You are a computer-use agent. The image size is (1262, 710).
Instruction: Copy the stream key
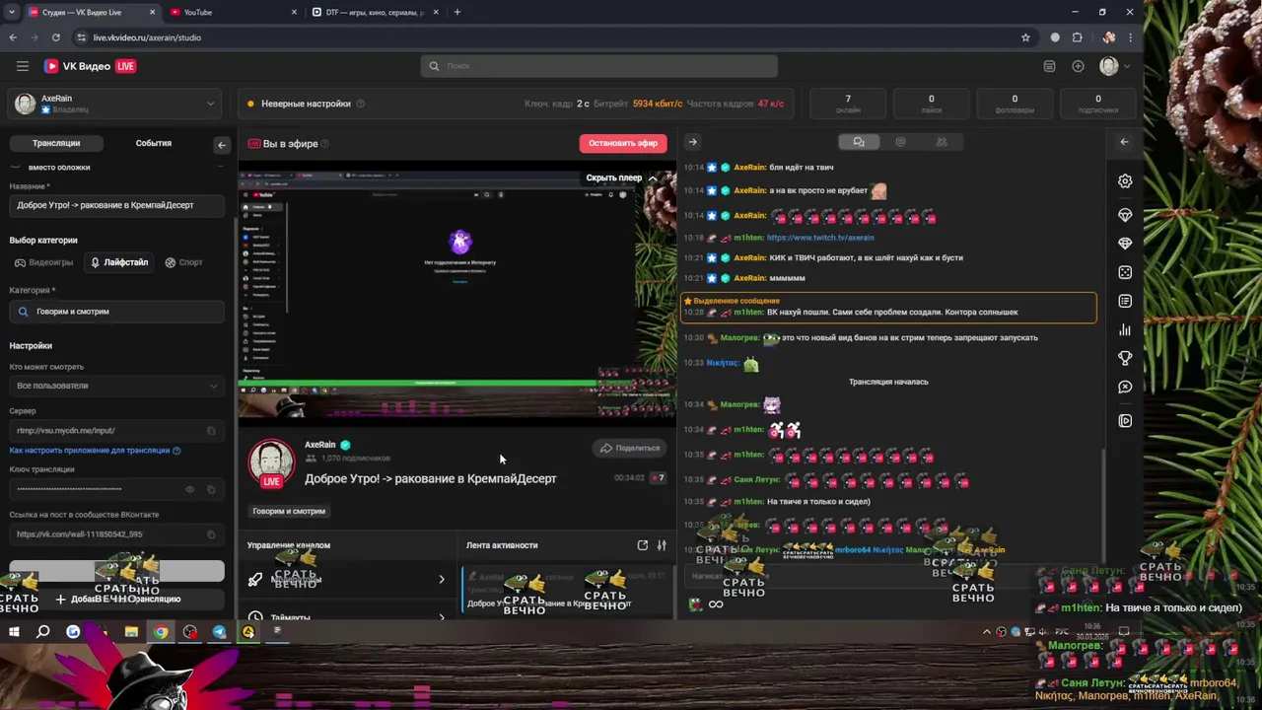(211, 489)
